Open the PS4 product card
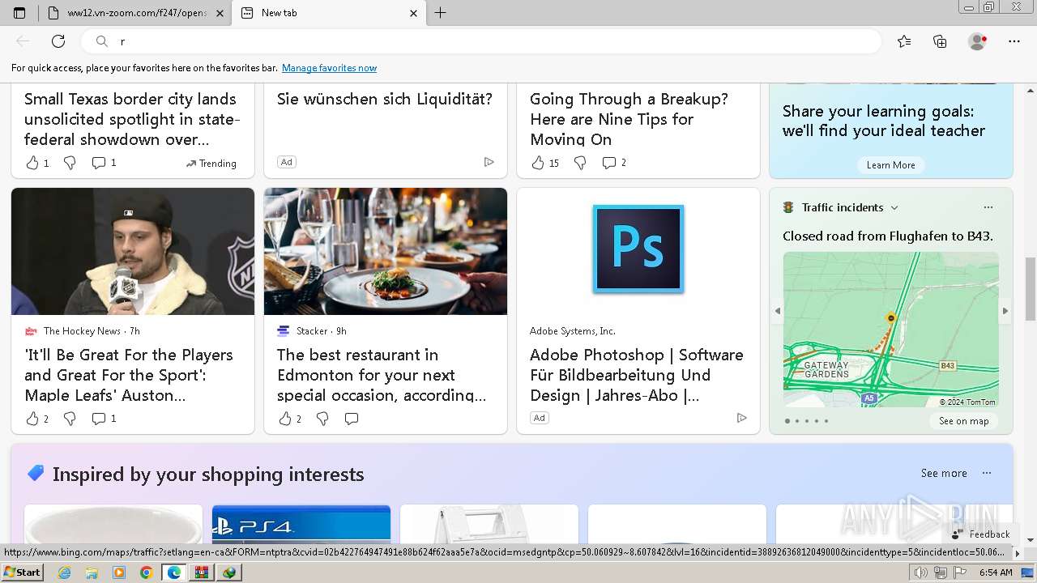The width and height of the screenshot is (1037, 583). [301, 524]
